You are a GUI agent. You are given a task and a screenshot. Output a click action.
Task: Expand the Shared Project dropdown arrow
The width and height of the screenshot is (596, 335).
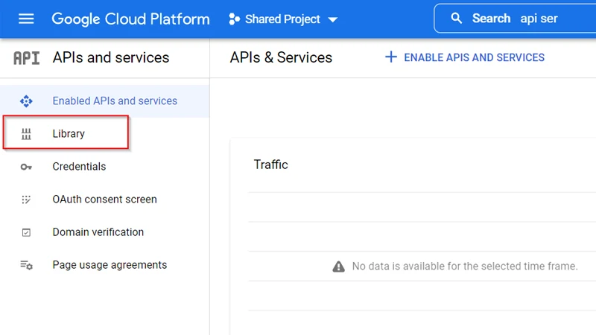pos(332,19)
